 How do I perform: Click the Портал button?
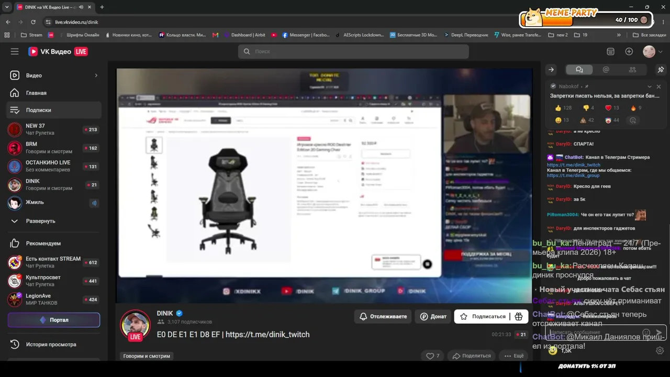(54, 320)
